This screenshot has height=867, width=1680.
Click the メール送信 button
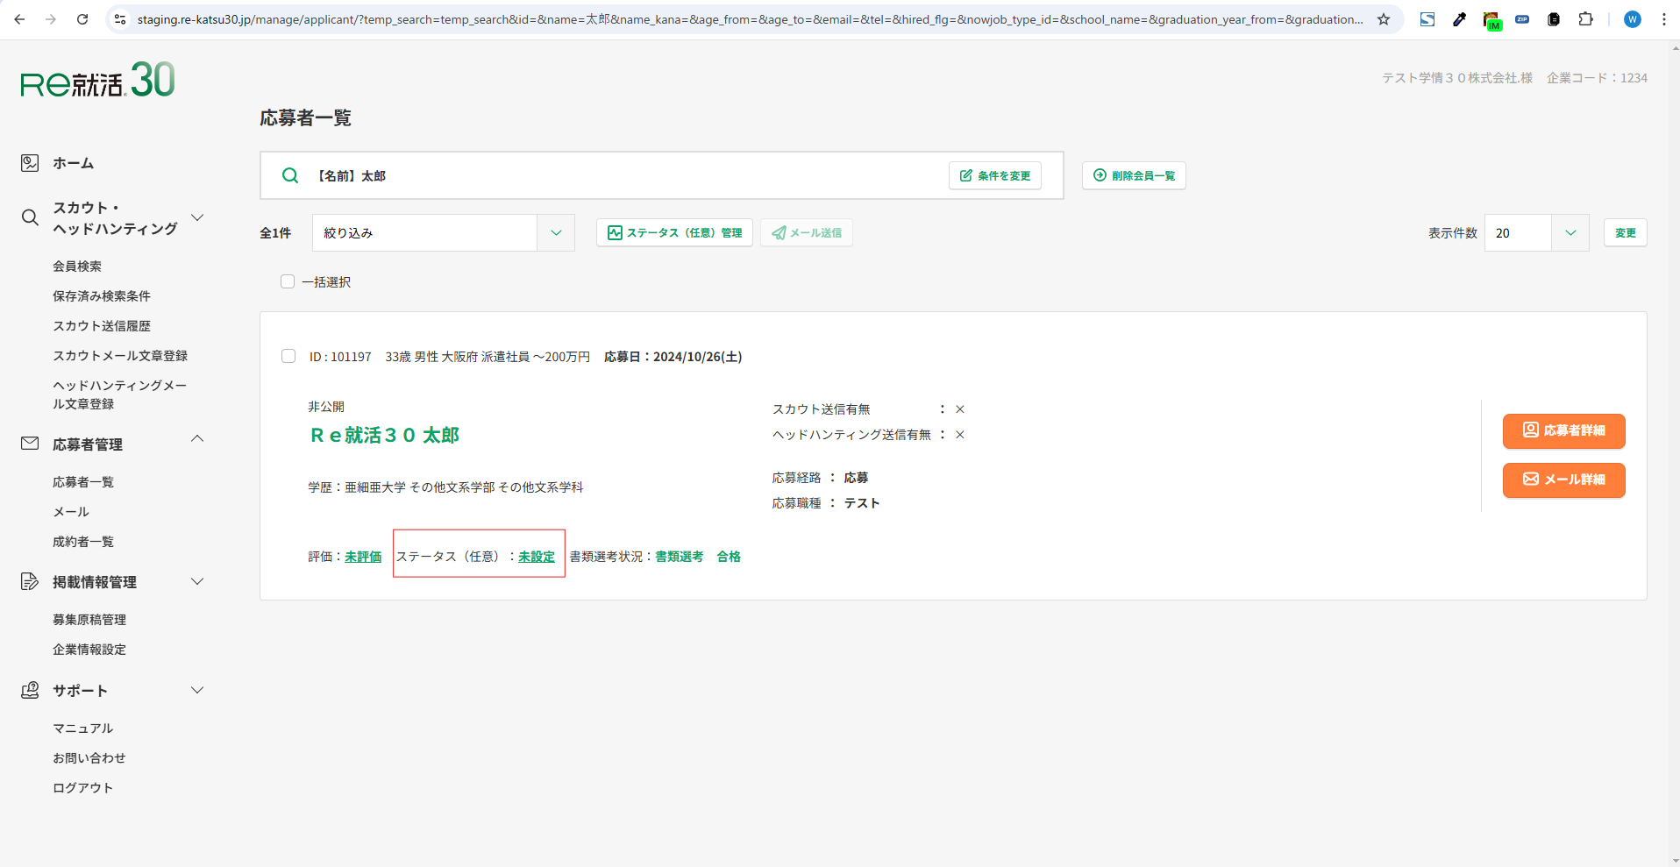[x=807, y=232]
